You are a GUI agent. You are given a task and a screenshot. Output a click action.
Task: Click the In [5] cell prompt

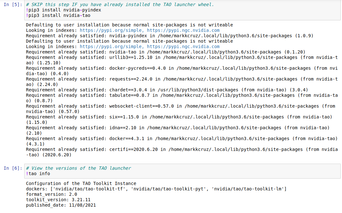click(x=13, y=4)
